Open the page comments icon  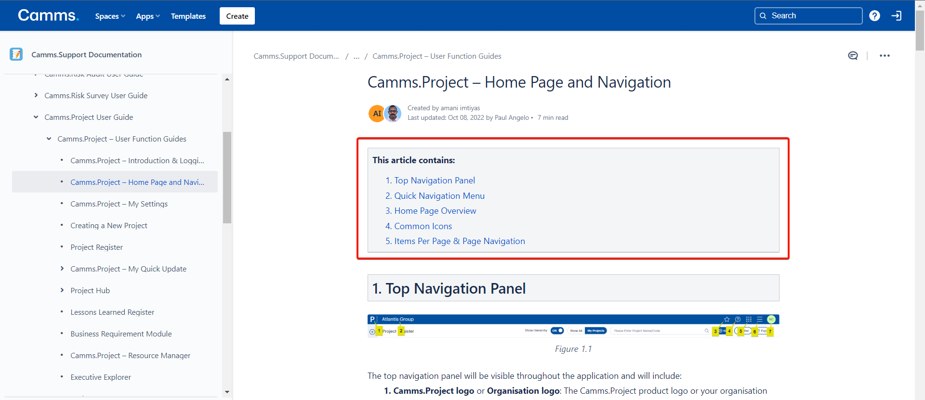(x=853, y=56)
